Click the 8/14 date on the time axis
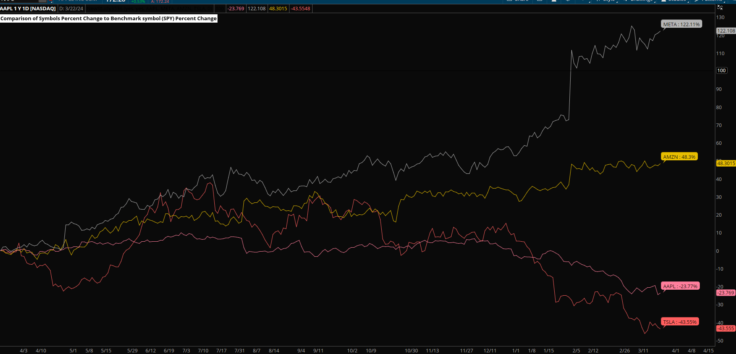The height and width of the screenshot is (354, 736). click(274, 350)
